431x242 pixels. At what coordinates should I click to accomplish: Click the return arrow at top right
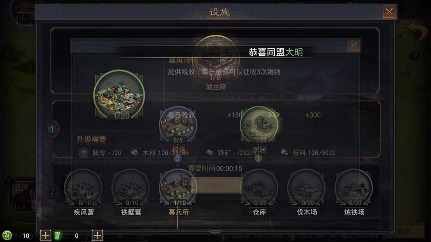coord(417,31)
